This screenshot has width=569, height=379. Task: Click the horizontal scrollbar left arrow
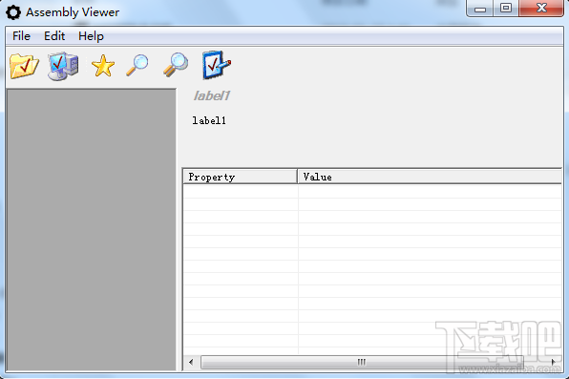click(x=191, y=362)
